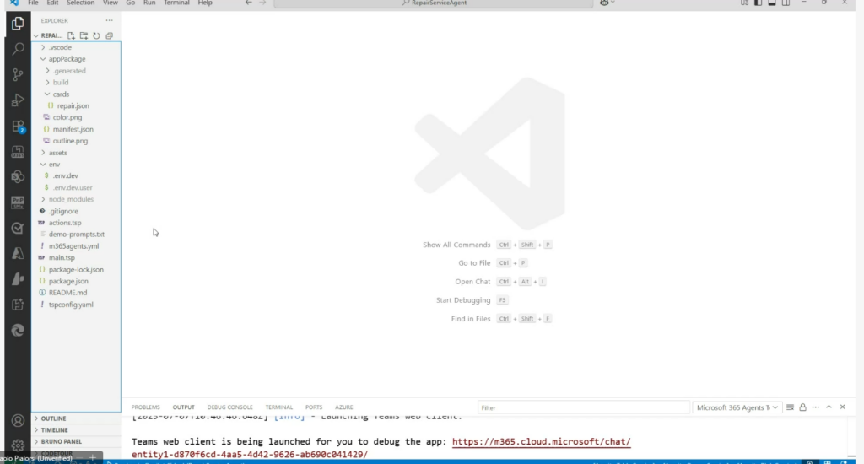The image size is (864, 464).
Task: Open actions.tsp file
Action: pyautogui.click(x=64, y=223)
